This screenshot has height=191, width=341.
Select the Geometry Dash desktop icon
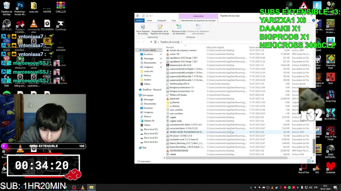pyautogui.click(x=331, y=62)
